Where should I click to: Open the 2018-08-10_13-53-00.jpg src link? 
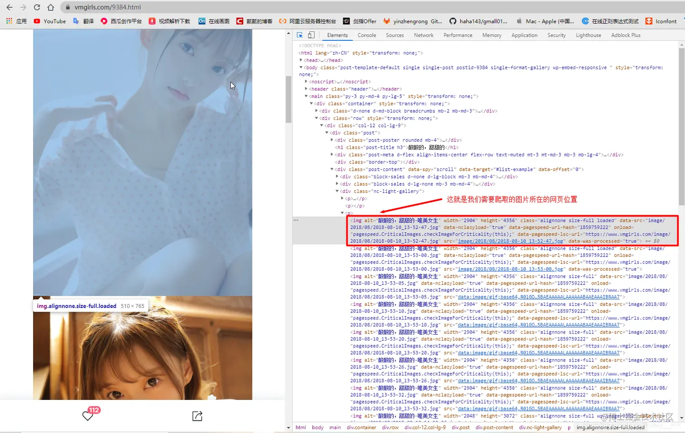pos(510,269)
